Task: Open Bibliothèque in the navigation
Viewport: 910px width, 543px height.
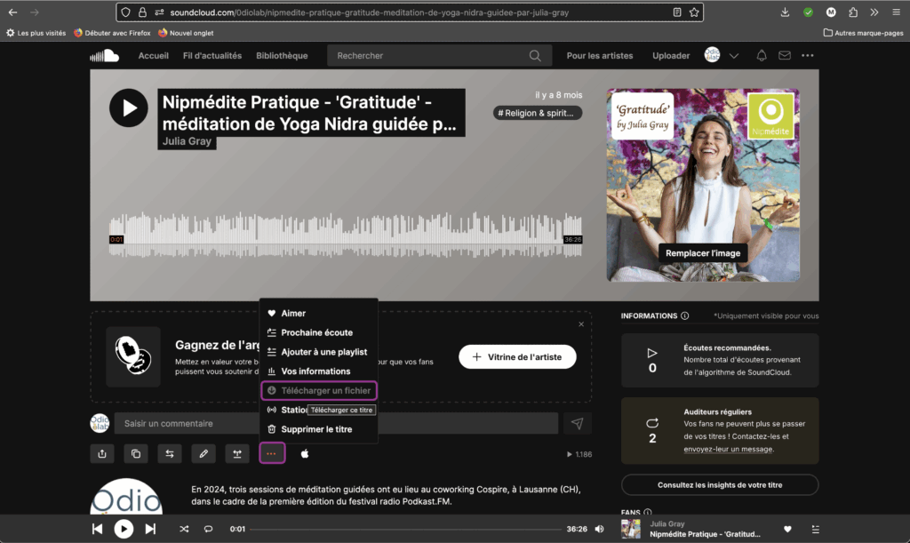Action: 282,56
